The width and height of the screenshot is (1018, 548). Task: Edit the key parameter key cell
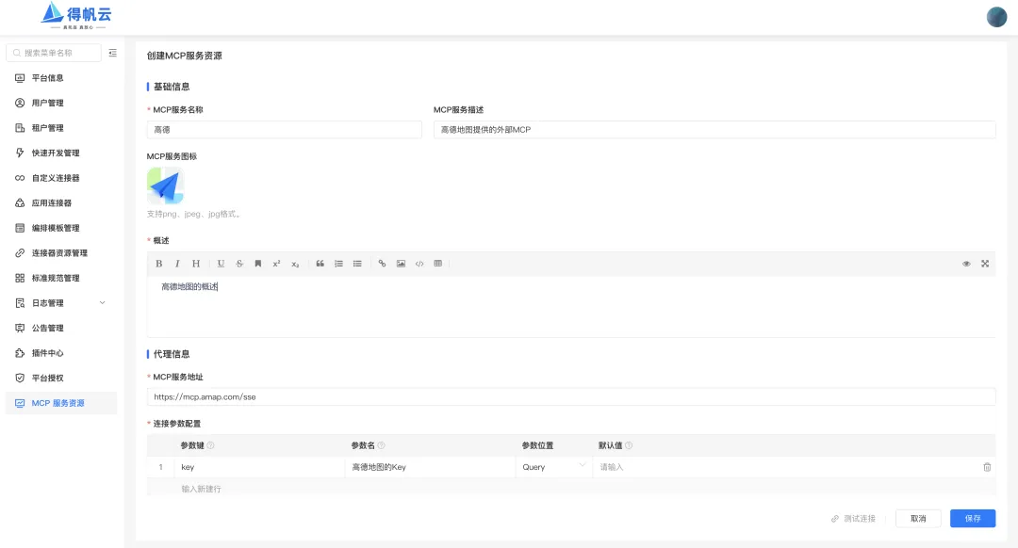click(260, 467)
